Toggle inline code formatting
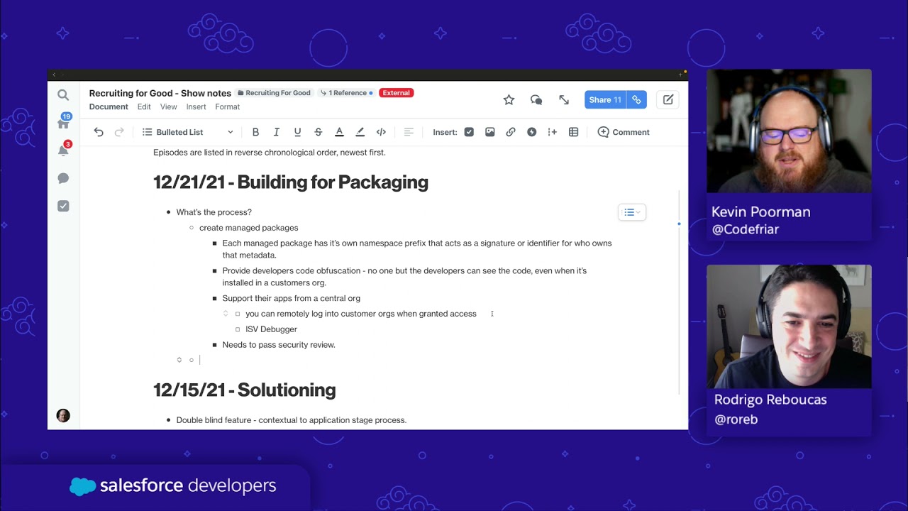The image size is (908, 511). click(381, 132)
